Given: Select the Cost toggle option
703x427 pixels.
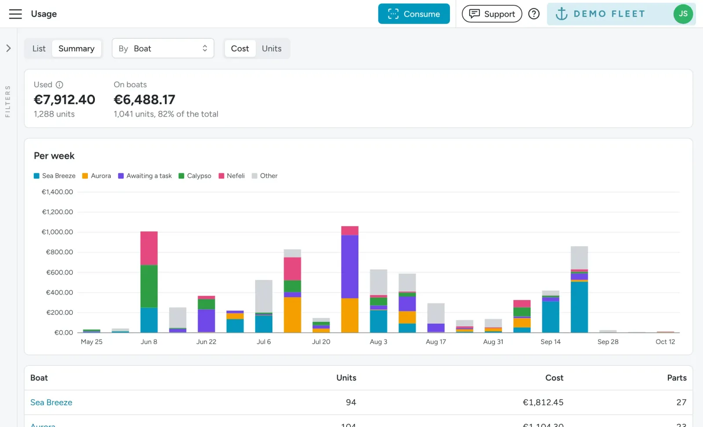Looking at the screenshot, I should coord(240,48).
